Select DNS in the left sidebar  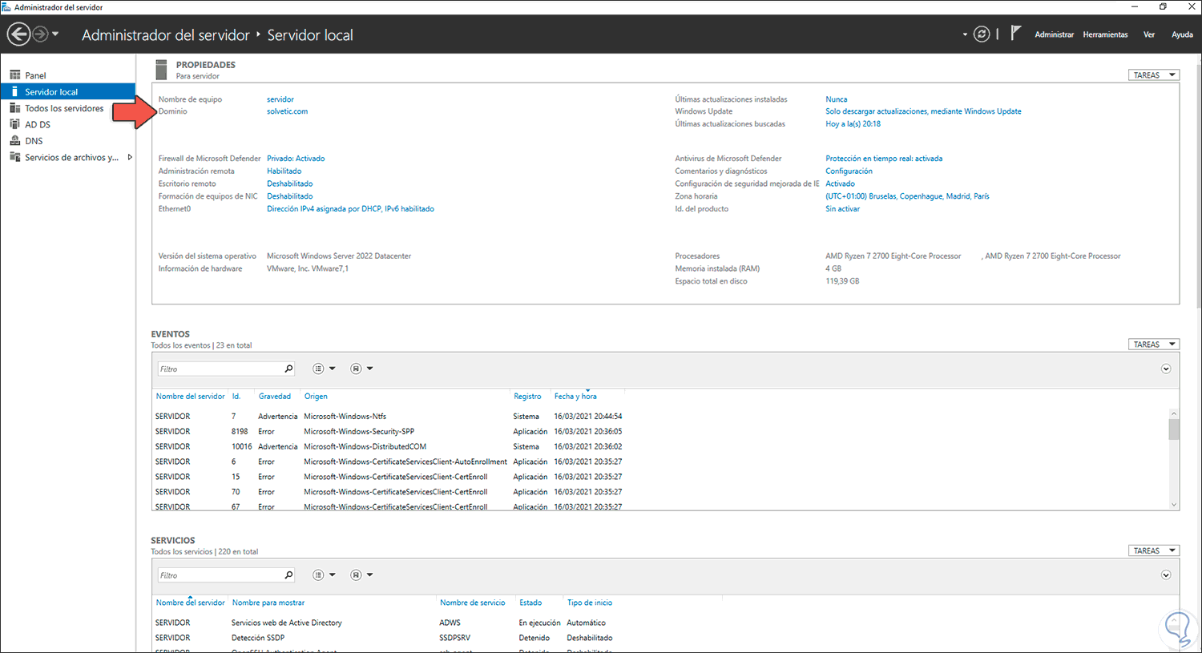click(x=34, y=141)
